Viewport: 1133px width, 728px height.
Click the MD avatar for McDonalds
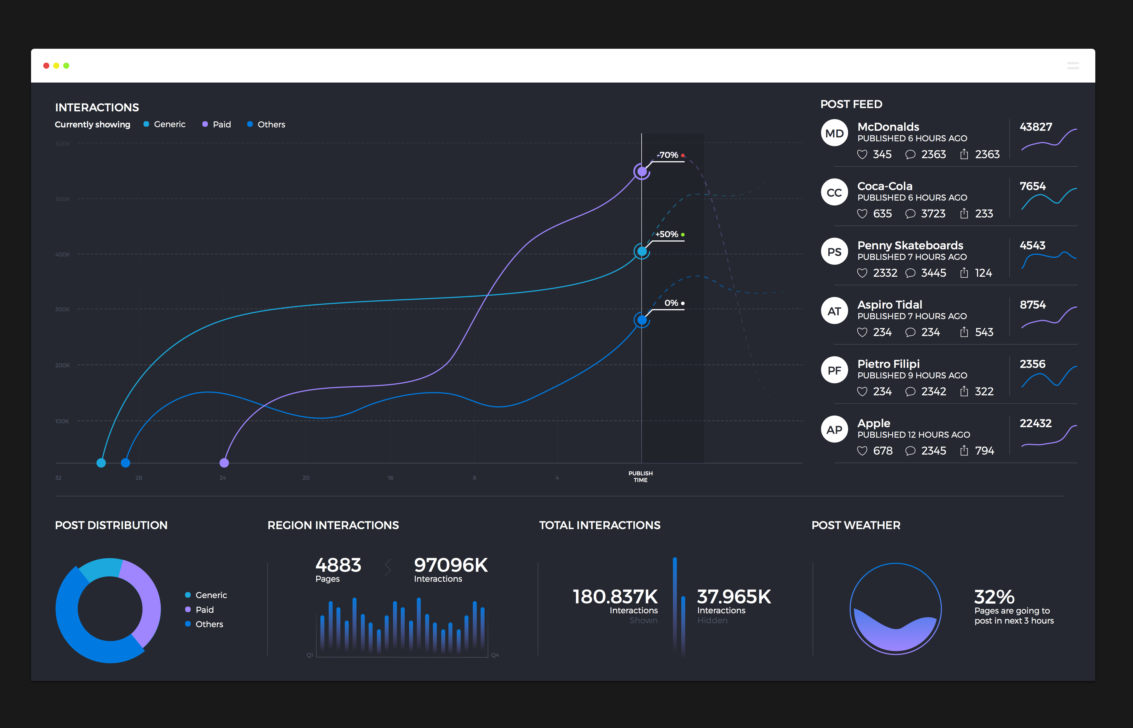pos(834,133)
